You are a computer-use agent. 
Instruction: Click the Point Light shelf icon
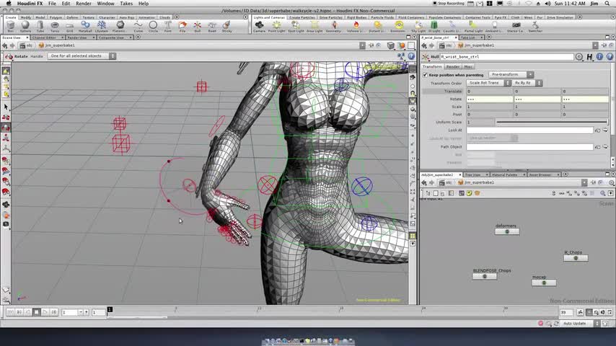(x=277, y=26)
